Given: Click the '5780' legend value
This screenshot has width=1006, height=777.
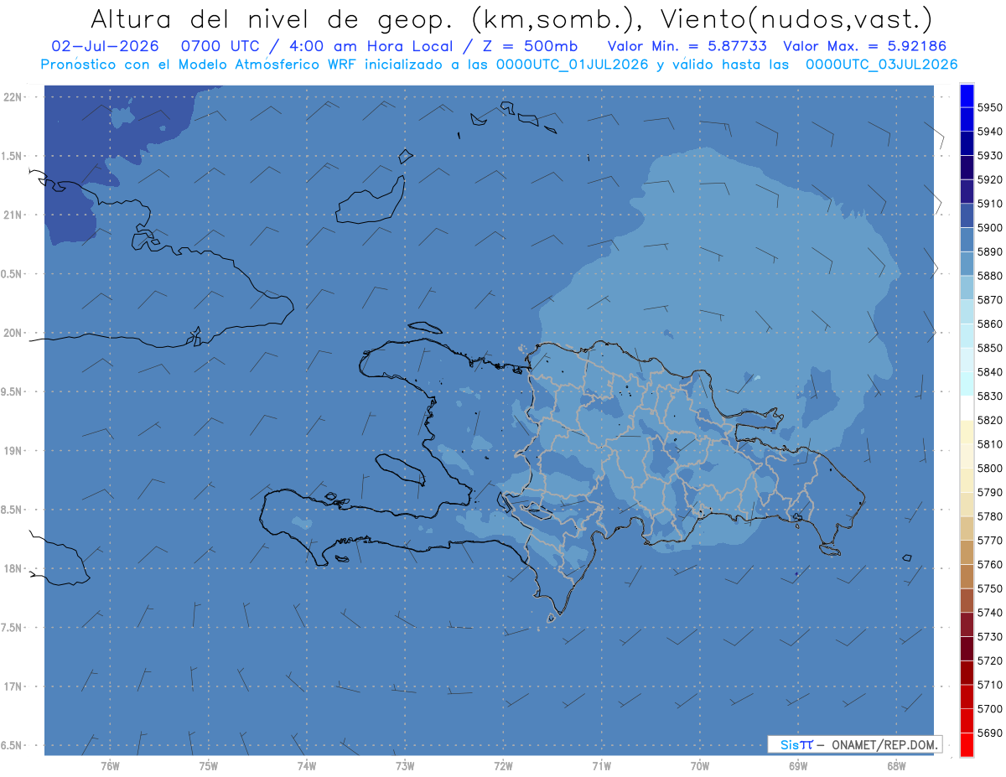Looking at the screenshot, I should tap(989, 516).
